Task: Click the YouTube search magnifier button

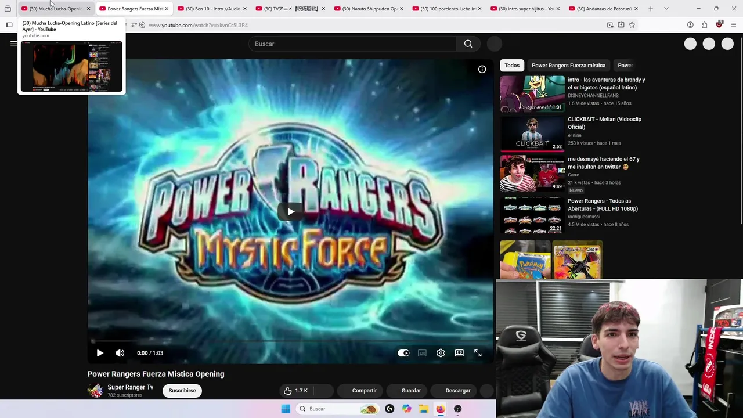Action: tap(468, 44)
